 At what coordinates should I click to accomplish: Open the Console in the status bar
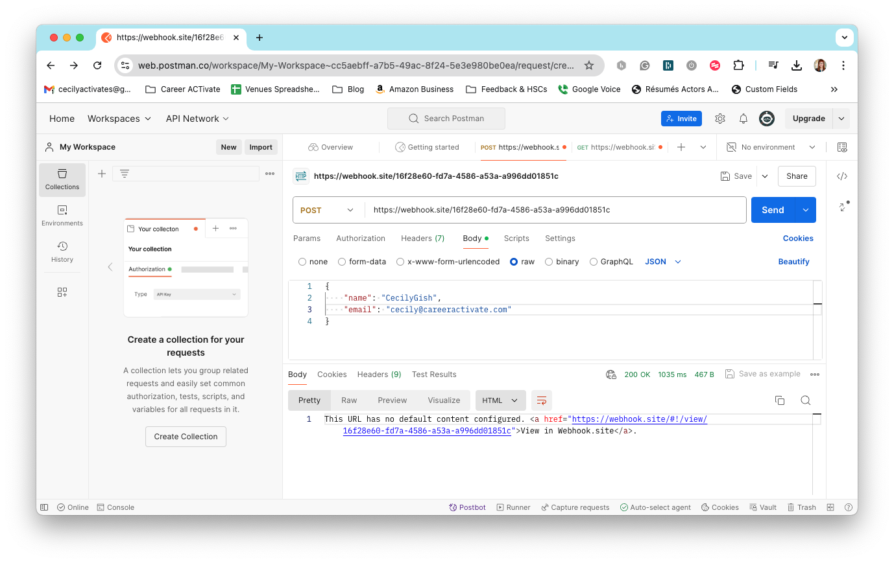pyautogui.click(x=115, y=507)
